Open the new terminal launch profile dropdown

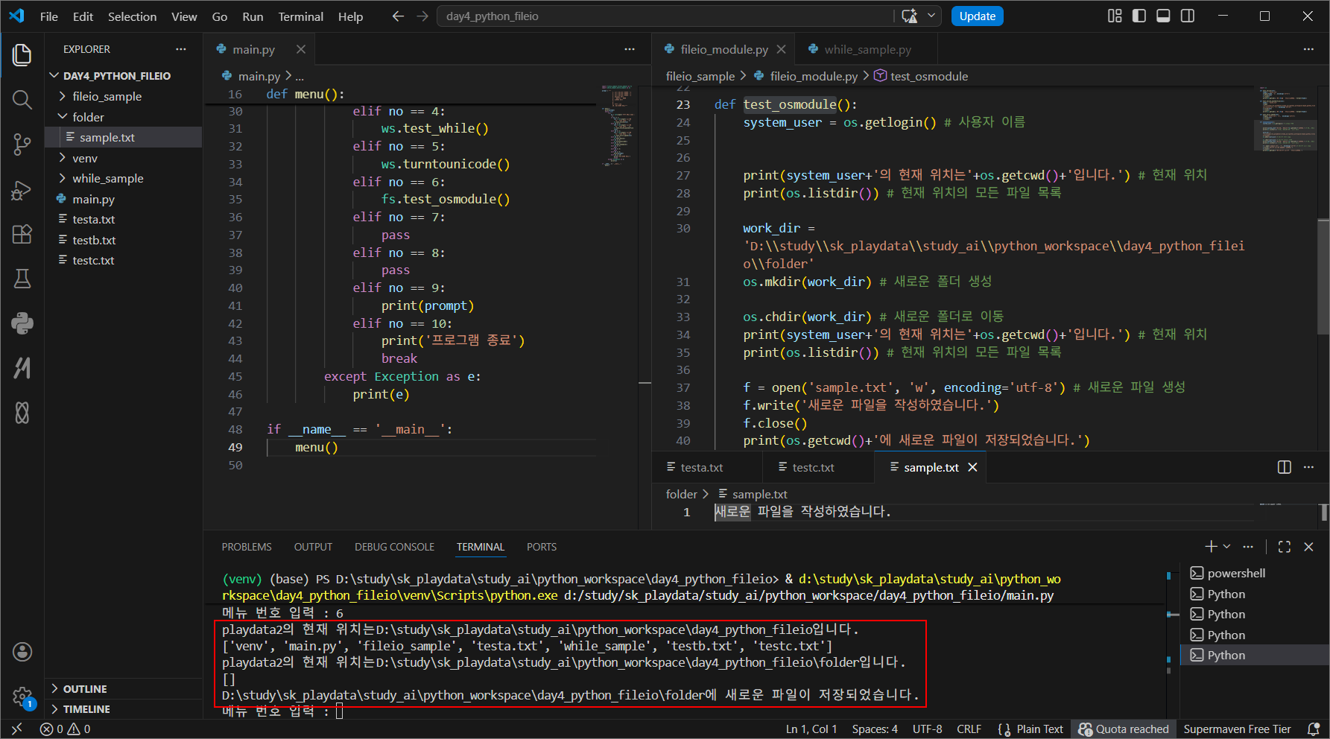(1226, 547)
